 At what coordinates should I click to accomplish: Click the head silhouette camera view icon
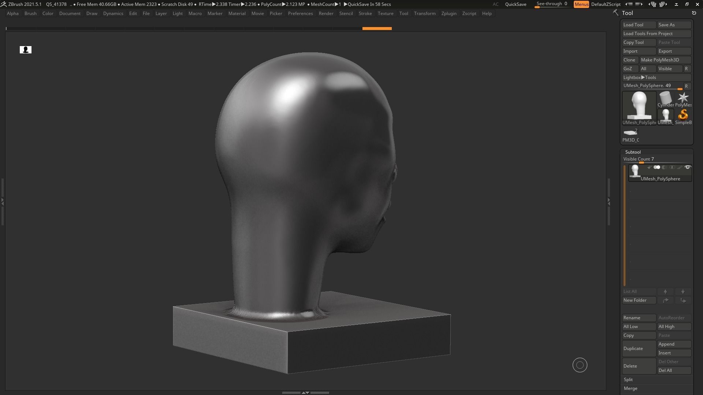26,50
